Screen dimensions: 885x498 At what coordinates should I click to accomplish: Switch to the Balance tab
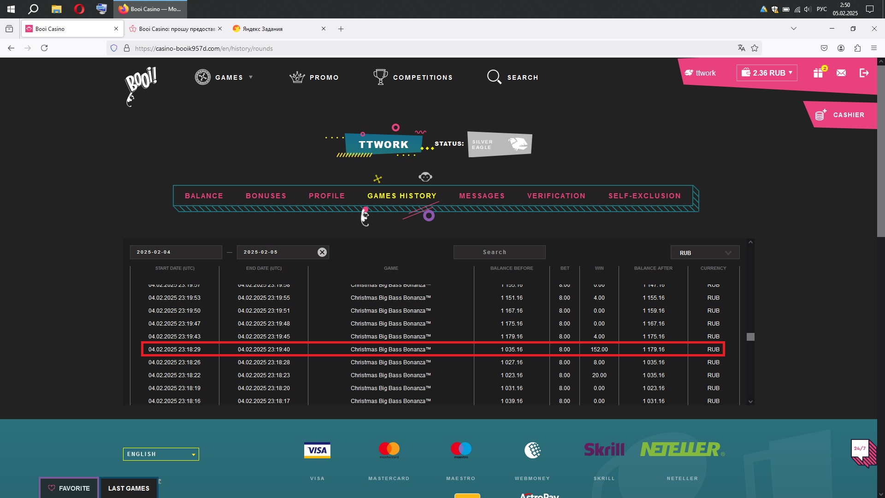(204, 196)
